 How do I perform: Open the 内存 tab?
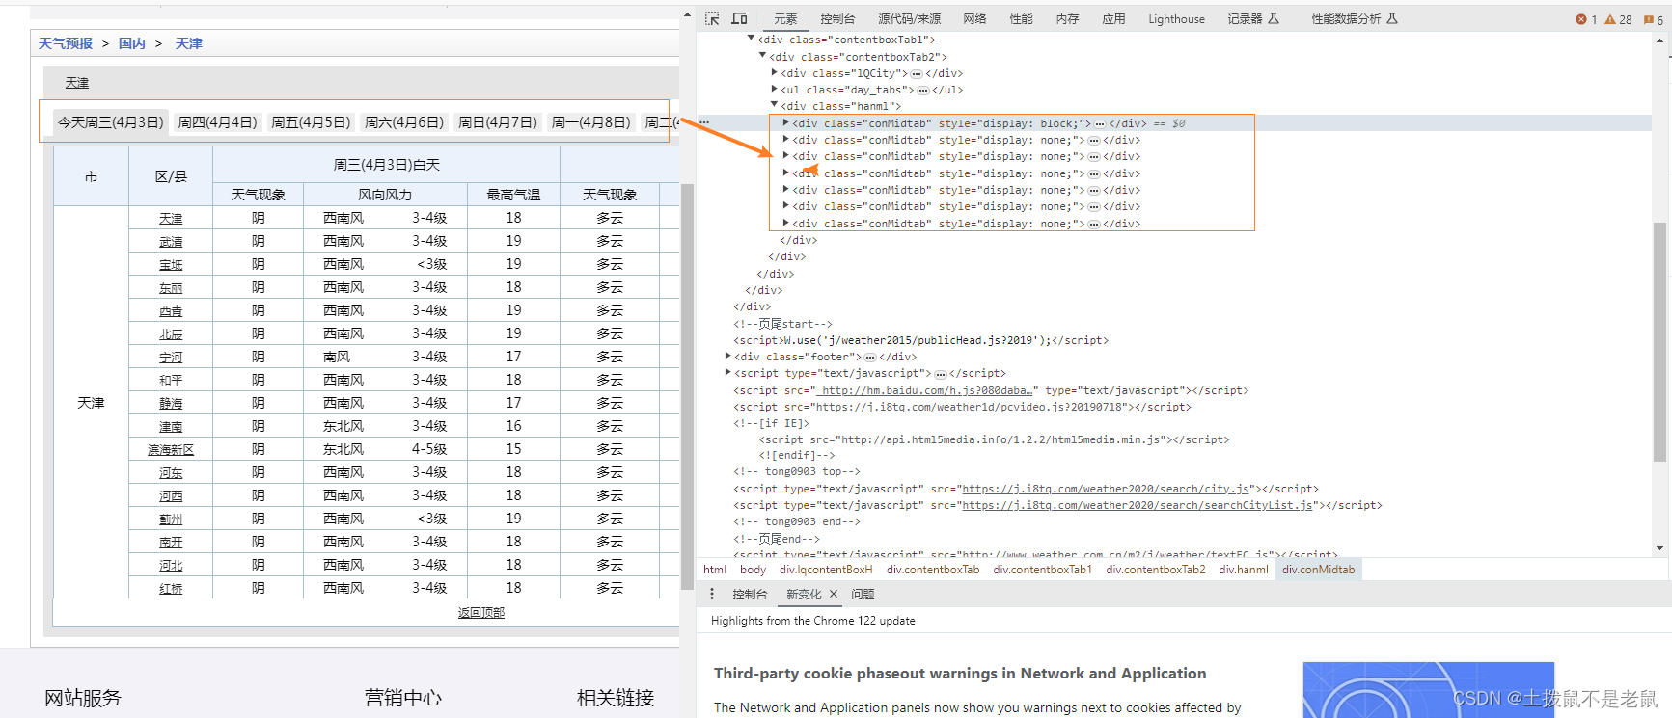(1067, 19)
